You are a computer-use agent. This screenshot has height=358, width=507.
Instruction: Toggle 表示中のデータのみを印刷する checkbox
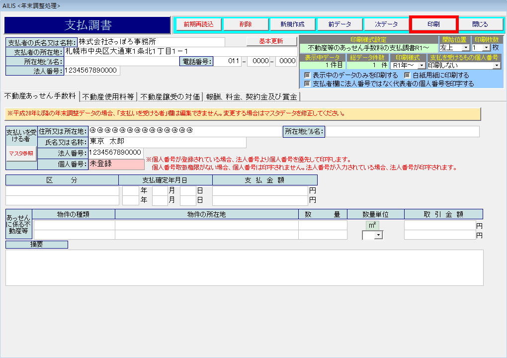click(308, 75)
